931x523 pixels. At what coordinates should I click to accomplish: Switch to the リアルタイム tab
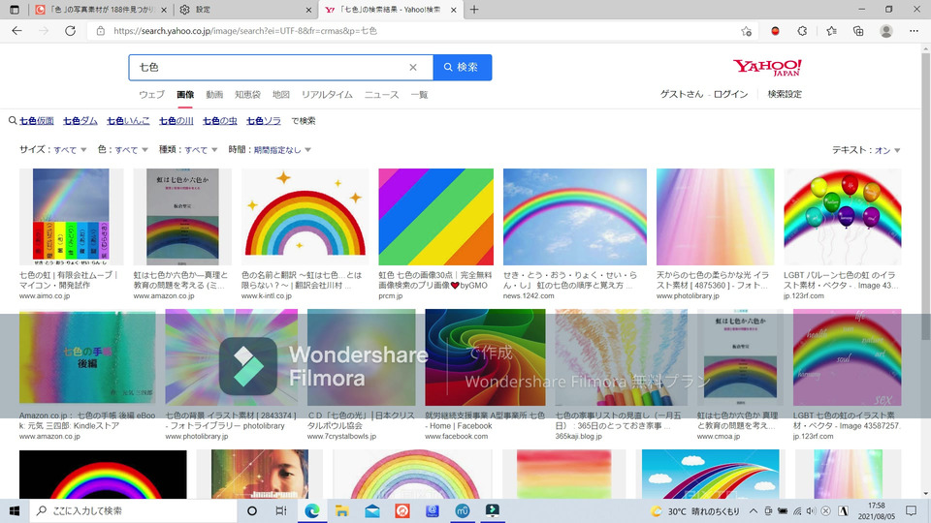pyautogui.click(x=327, y=94)
